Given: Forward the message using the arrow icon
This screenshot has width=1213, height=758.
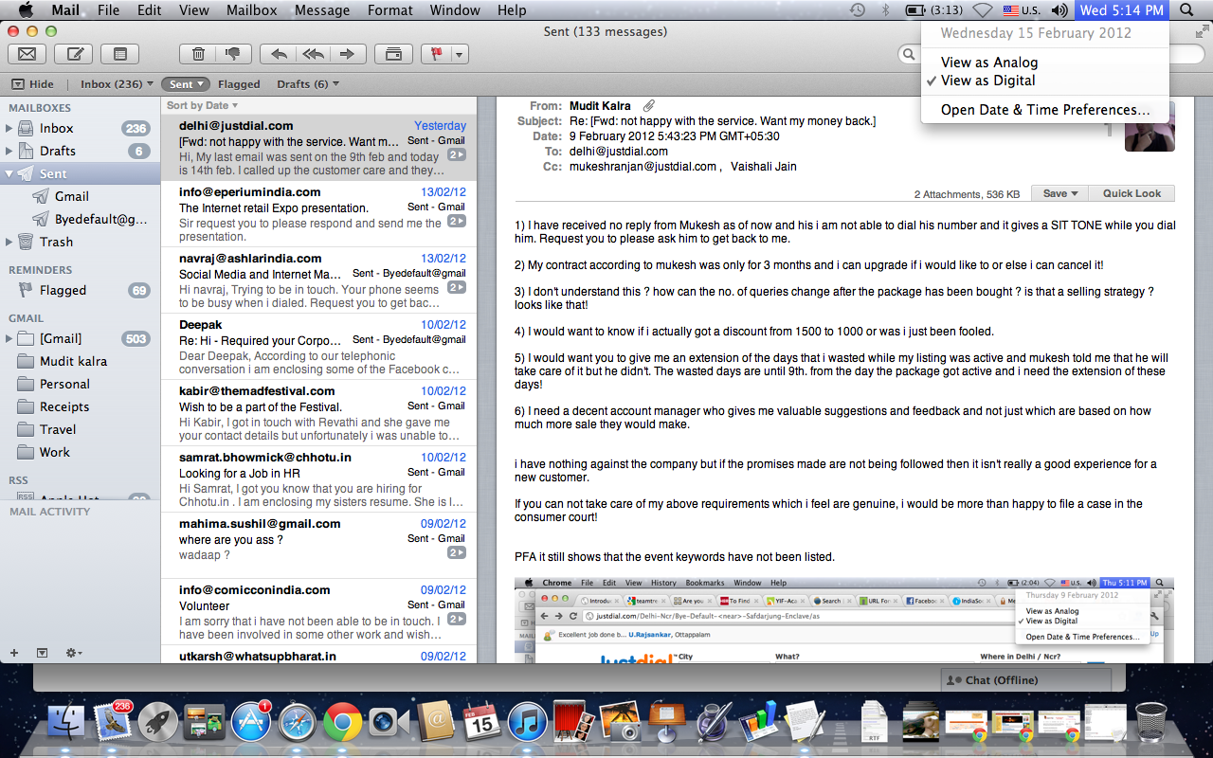Looking at the screenshot, I should click(348, 54).
